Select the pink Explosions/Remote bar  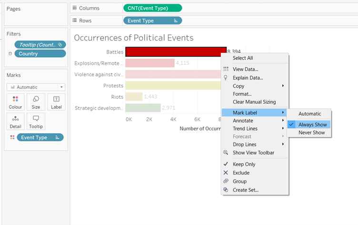click(x=150, y=63)
